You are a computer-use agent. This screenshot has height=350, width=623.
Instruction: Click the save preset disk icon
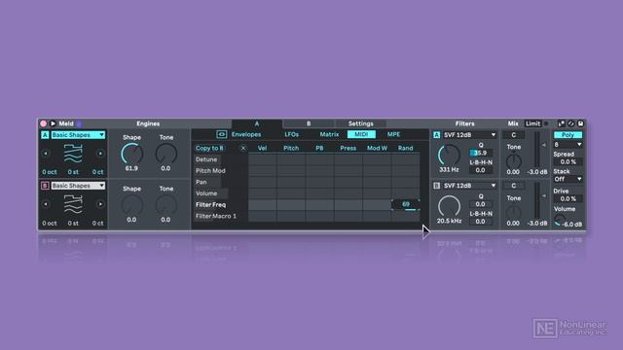(x=580, y=123)
